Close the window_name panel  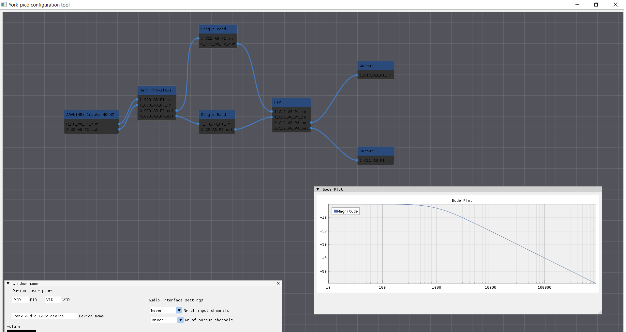pos(278,284)
